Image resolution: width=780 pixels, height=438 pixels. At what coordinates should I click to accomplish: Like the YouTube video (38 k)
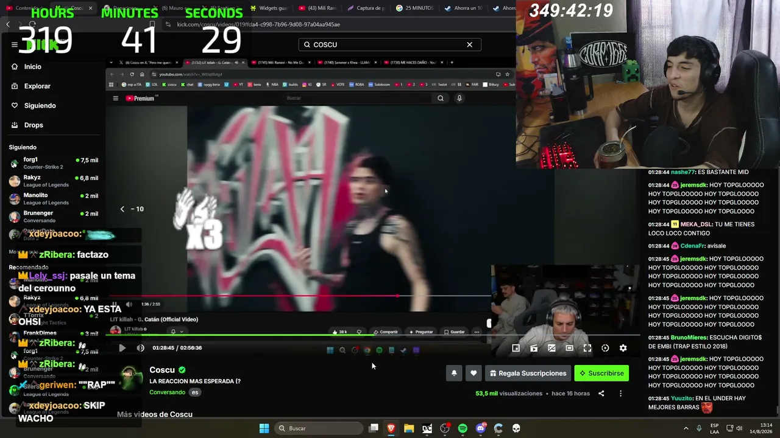point(340,332)
